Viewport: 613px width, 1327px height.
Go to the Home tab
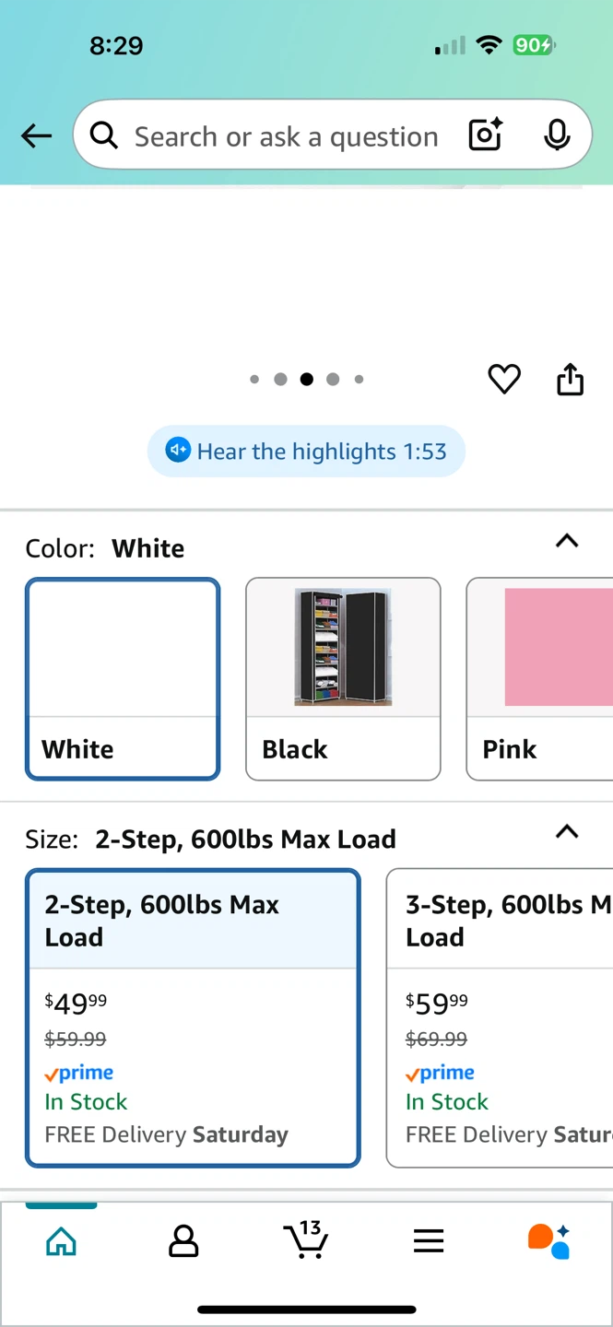coord(61,1240)
